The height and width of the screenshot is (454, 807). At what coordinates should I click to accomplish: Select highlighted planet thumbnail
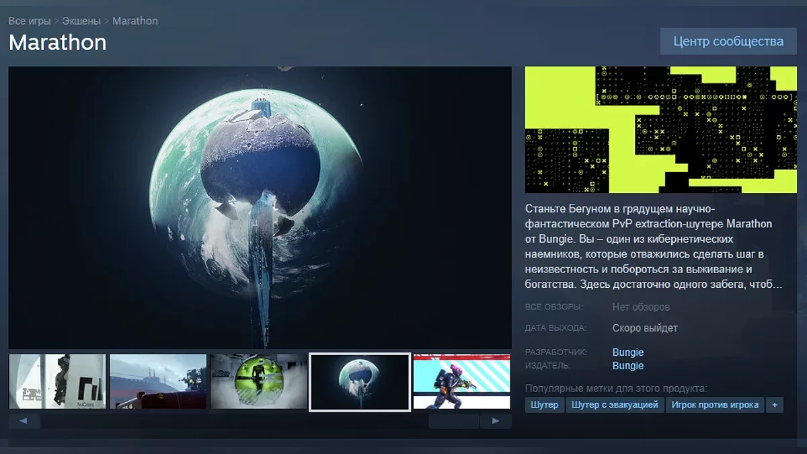tap(360, 381)
